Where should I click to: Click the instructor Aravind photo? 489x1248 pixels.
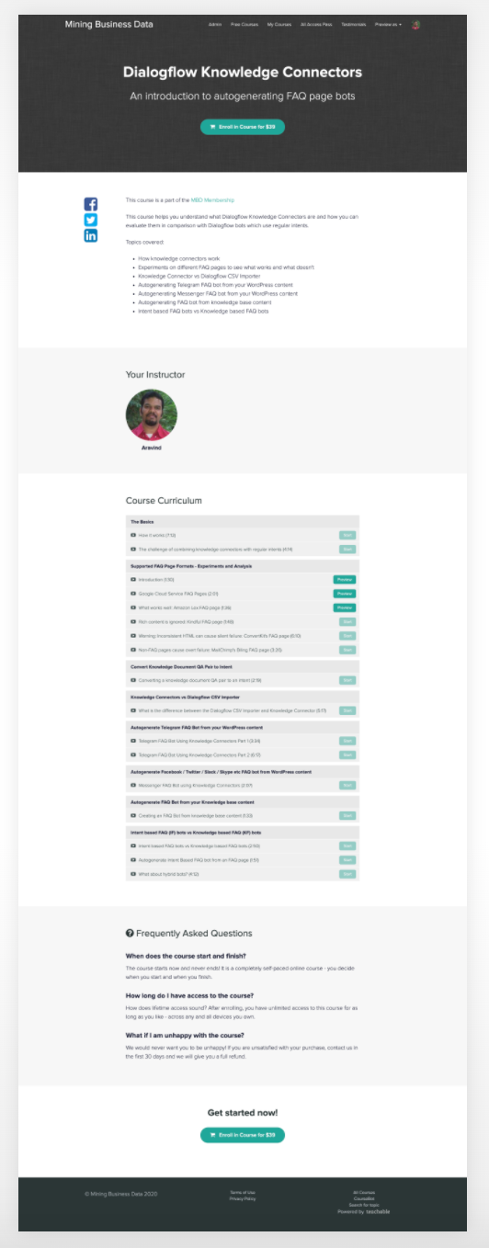[x=152, y=414]
